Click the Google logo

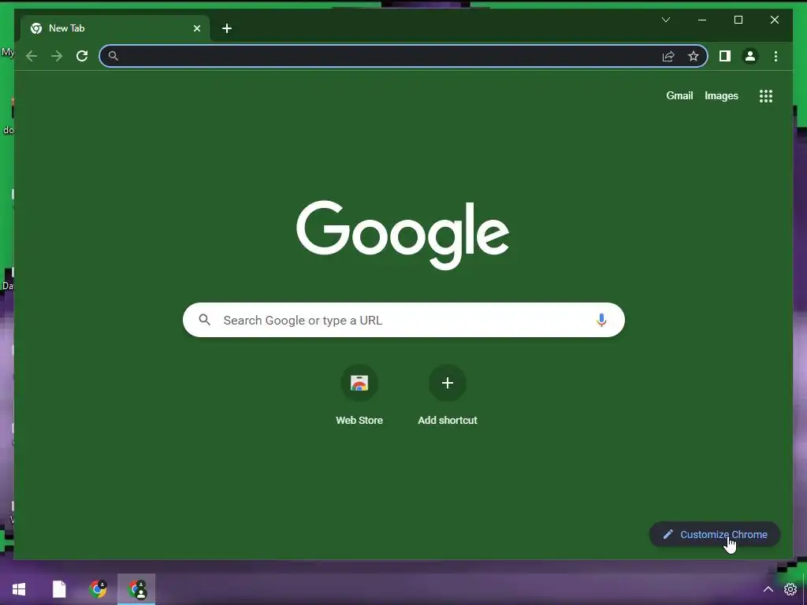(x=403, y=235)
